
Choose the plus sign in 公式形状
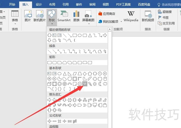pyautogui.click(x=49, y=121)
